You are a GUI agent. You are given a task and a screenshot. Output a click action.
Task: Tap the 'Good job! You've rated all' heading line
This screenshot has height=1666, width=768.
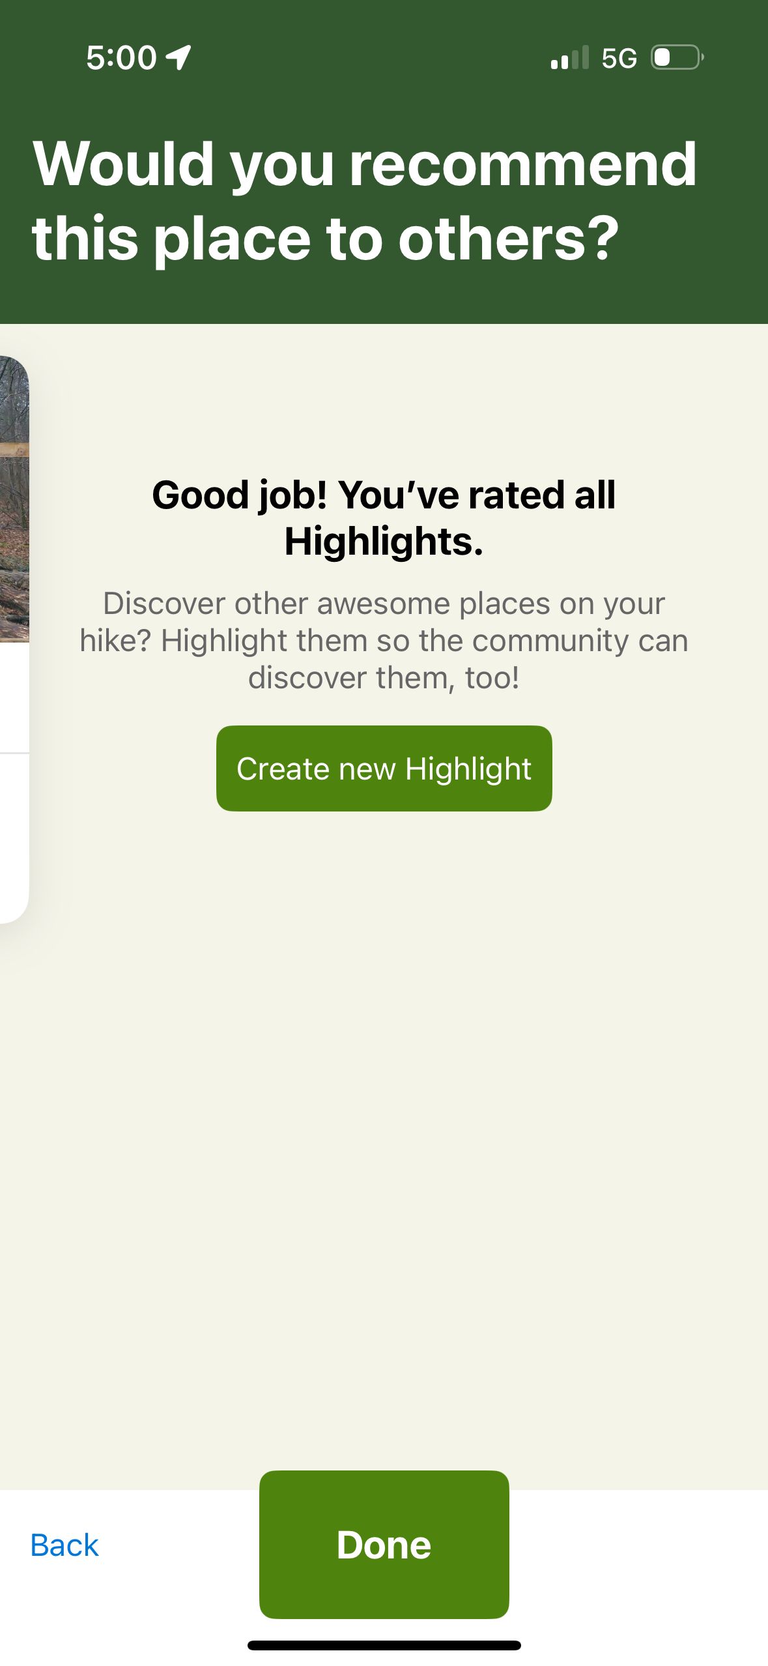tap(384, 494)
